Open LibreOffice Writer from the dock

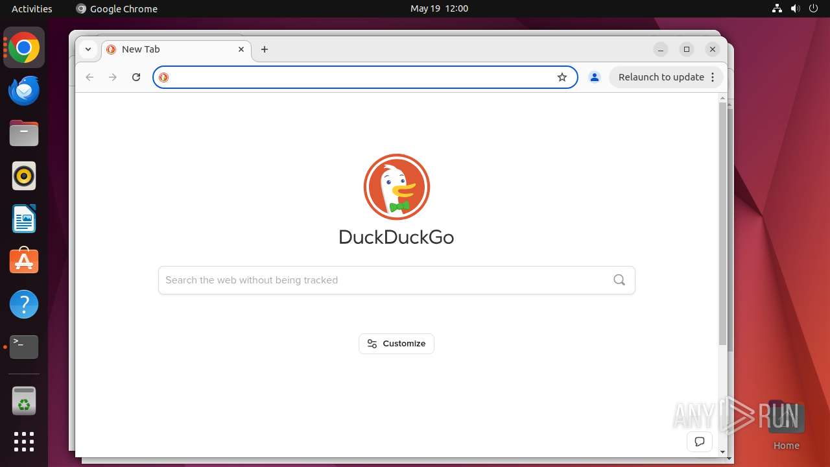click(x=24, y=219)
